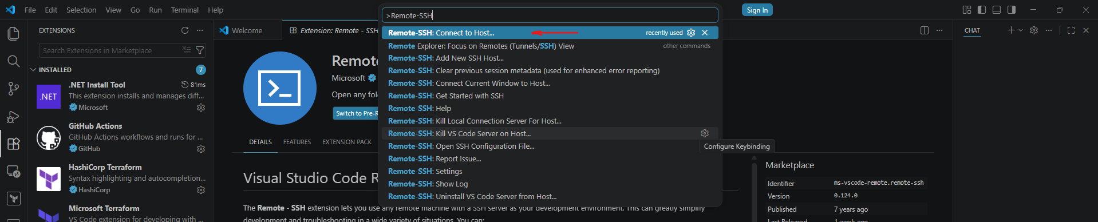Toggle the primary side bar

pos(982,10)
